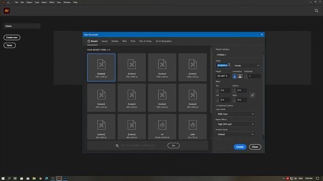Open the Window menu
Image resolution: width=323 pixels, height=181 pixels.
[67, 2]
